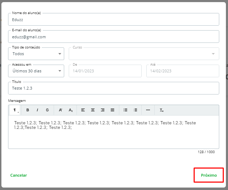Apply superscript formatting
Image resolution: width=228 pixels, height=190 pixels.
(61, 110)
